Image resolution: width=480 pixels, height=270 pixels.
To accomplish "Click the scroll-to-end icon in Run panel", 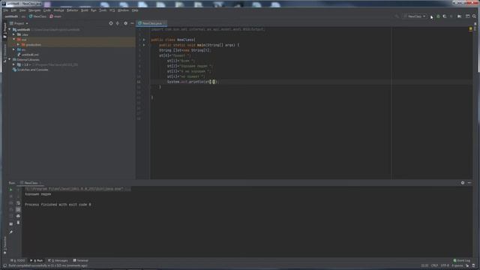I will click(18, 209).
